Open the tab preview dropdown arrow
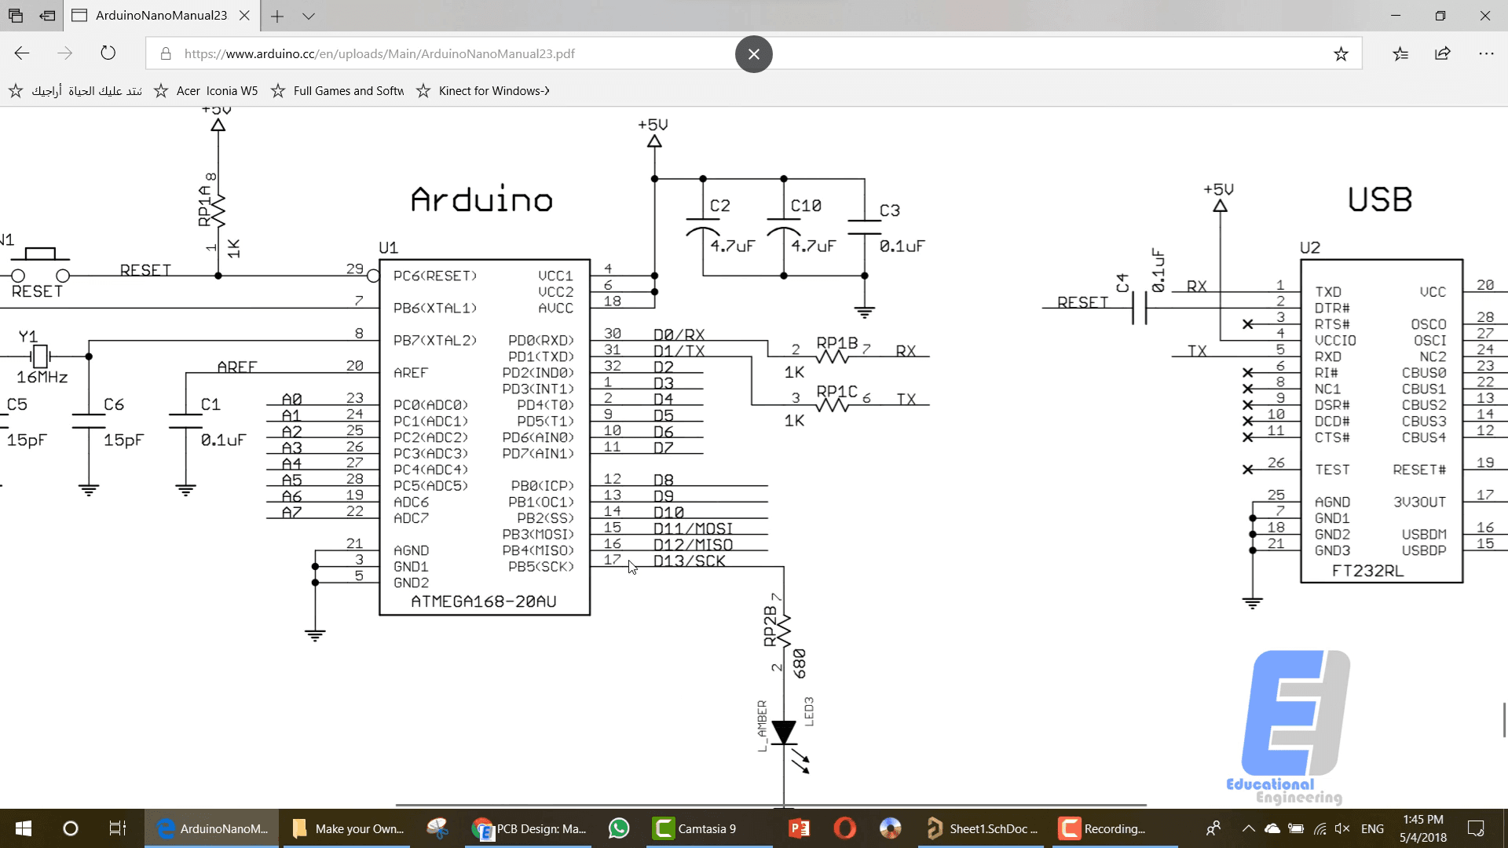 (309, 16)
